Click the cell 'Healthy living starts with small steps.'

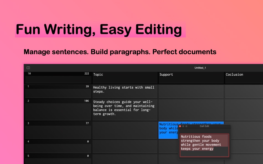(125, 91)
